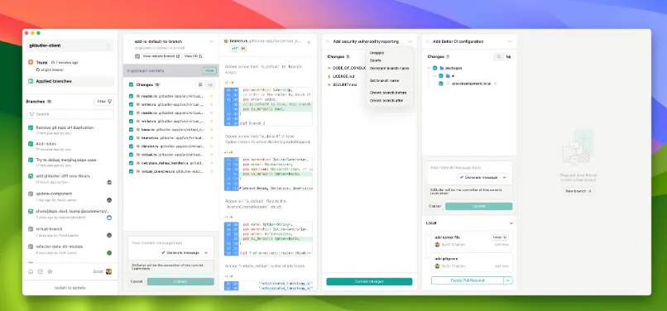Collapse the Local commits section chevron
This screenshot has height=311, width=667.
(511, 223)
